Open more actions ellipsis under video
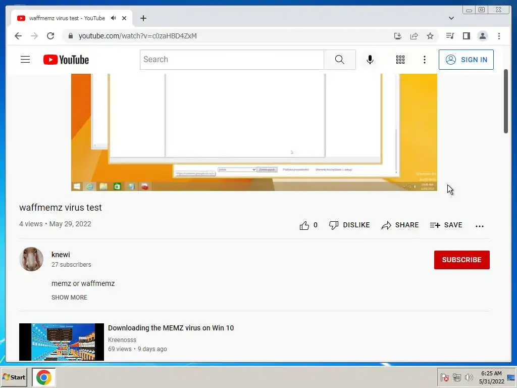 (x=480, y=226)
